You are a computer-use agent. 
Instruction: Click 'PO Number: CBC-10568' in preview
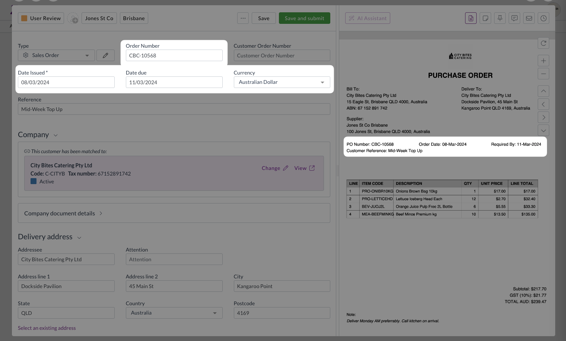pos(370,144)
